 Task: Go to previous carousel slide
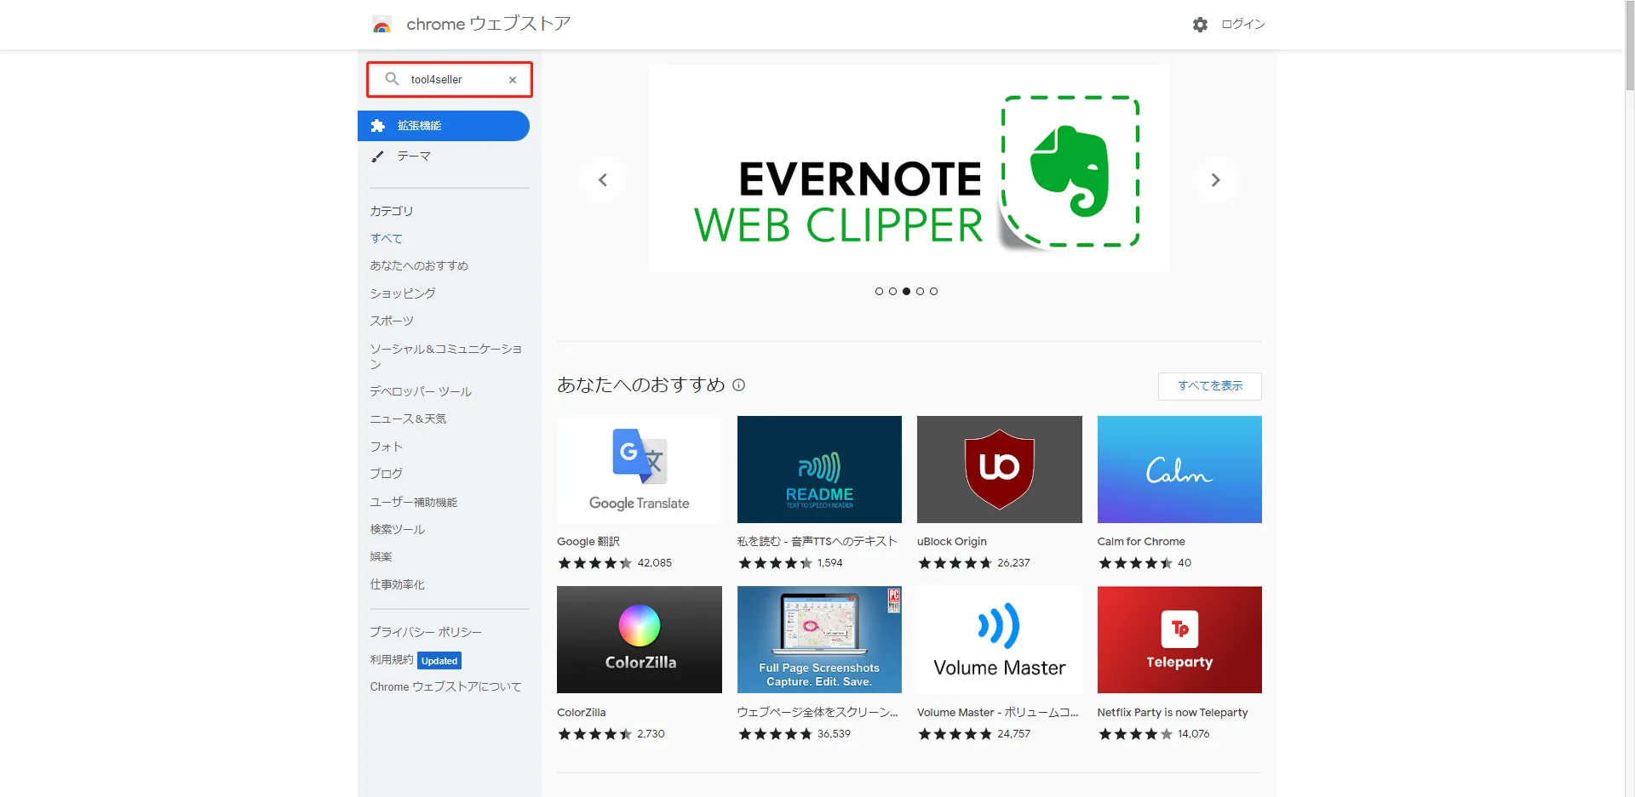coord(603,179)
